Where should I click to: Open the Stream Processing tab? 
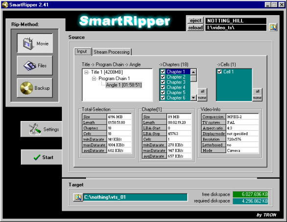coord(112,52)
